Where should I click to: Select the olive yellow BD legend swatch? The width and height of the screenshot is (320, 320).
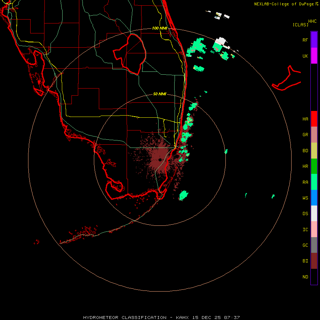(x=314, y=151)
